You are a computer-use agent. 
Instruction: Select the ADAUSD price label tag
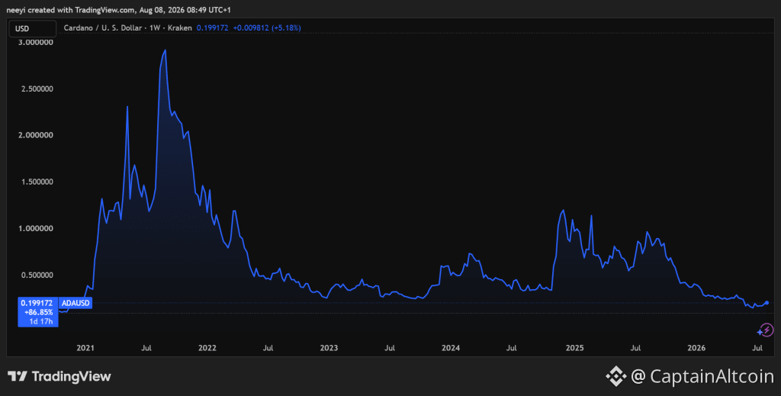point(76,303)
